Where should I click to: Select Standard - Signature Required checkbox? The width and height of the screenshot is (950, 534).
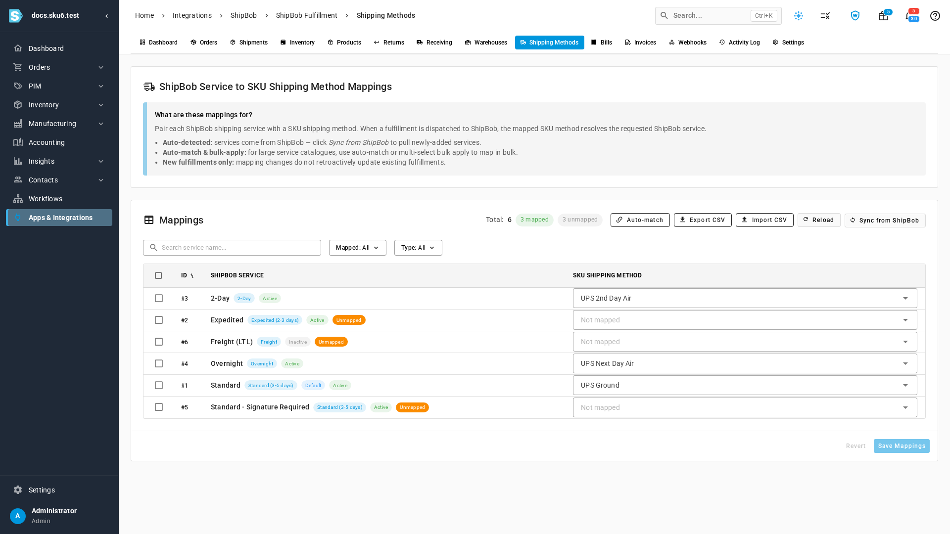tap(159, 407)
